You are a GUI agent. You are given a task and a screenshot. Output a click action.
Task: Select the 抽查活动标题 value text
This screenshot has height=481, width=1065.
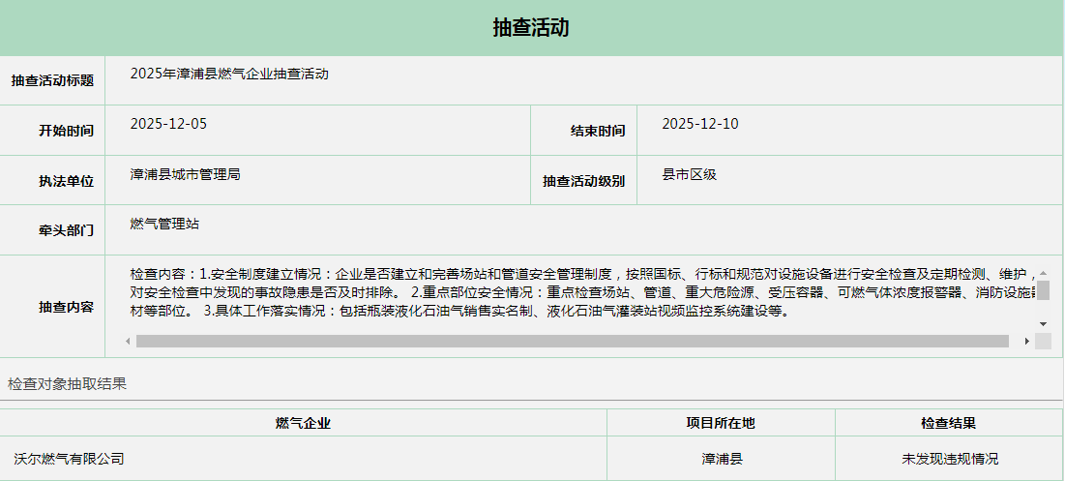(x=229, y=74)
